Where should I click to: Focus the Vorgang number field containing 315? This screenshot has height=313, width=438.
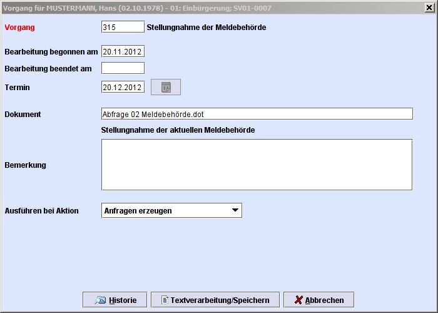pos(123,27)
